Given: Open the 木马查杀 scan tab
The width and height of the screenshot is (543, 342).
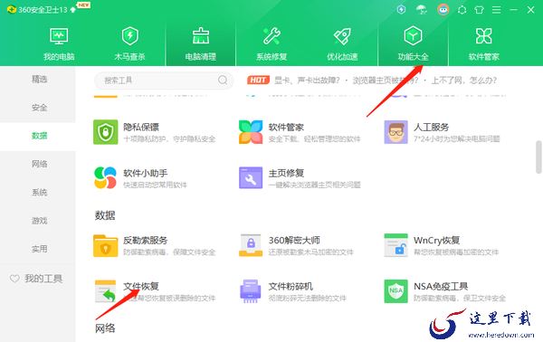Looking at the screenshot, I should pos(129,43).
